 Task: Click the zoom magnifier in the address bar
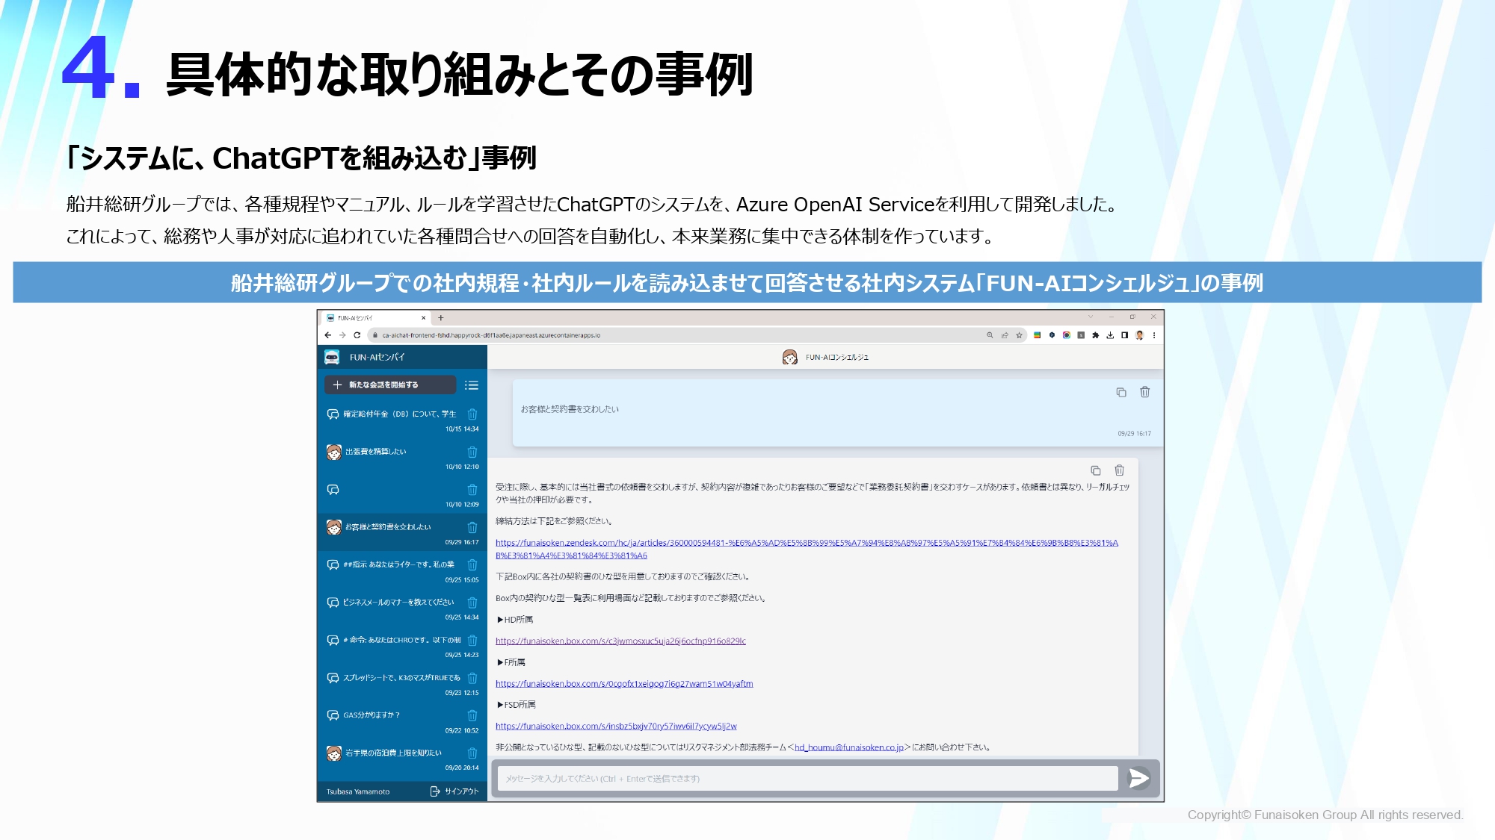click(x=990, y=335)
